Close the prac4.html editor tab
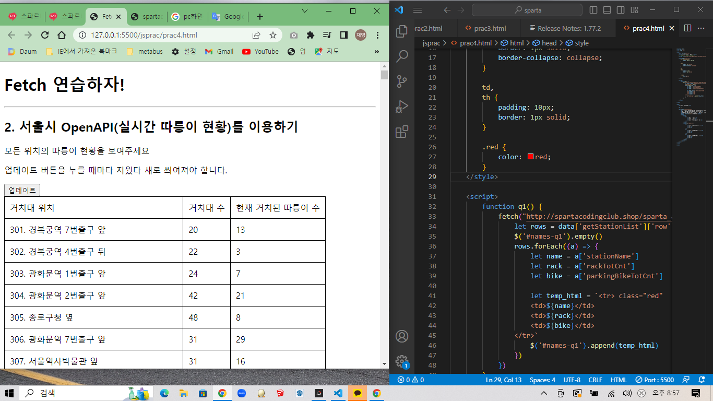713x401 pixels. pyautogui.click(x=672, y=28)
